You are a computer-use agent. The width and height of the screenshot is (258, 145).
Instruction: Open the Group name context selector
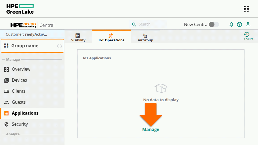point(33,46)
